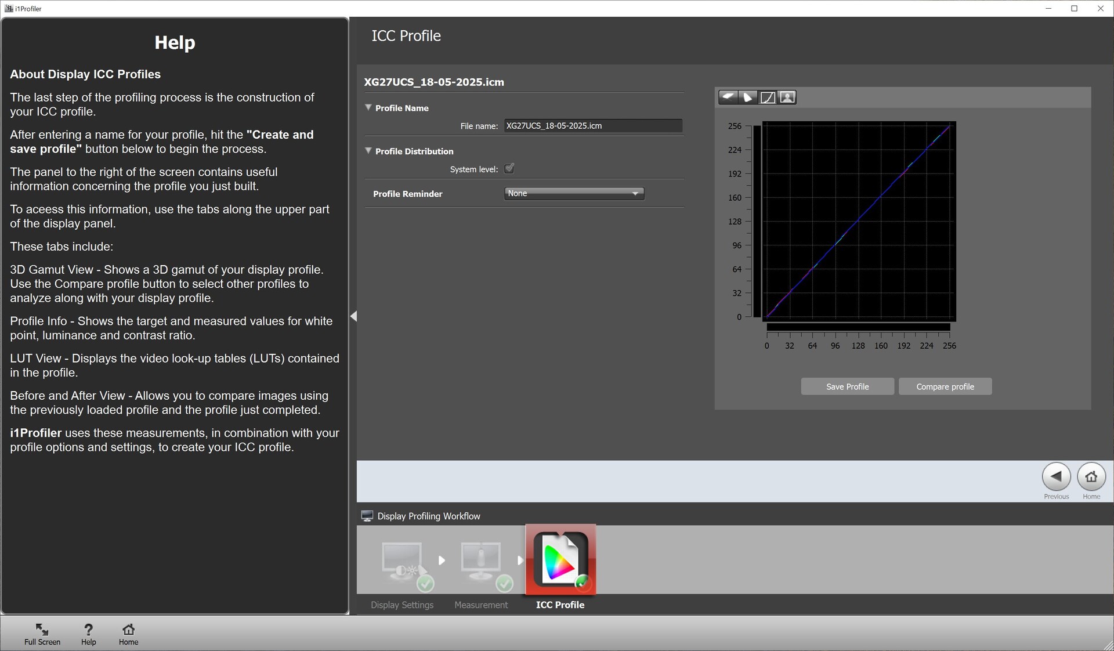Image resolution: width=1114 pixels, height=651 pixels.
Task: Toggle Full Screen mode in bottom bar
Action: pos(42,634)
